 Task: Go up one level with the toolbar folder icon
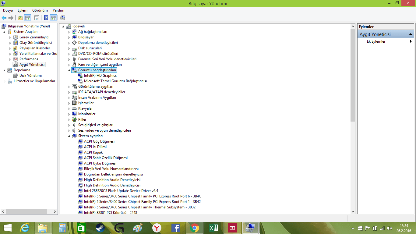coord(20,18)
